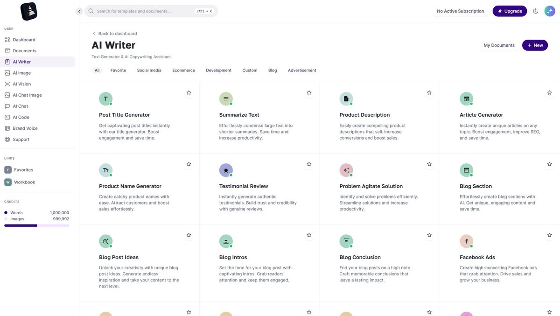Open AI Image in the sidebar

click(x=38, y=73)
